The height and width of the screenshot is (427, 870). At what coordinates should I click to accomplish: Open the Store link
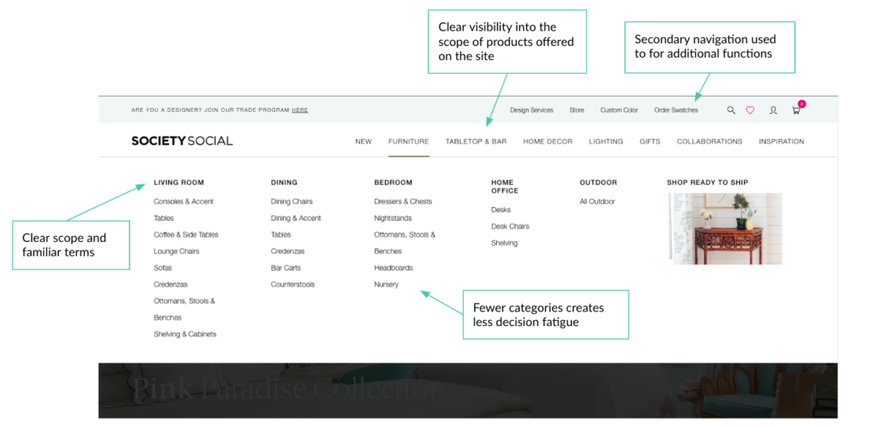[x=577, y=110]
